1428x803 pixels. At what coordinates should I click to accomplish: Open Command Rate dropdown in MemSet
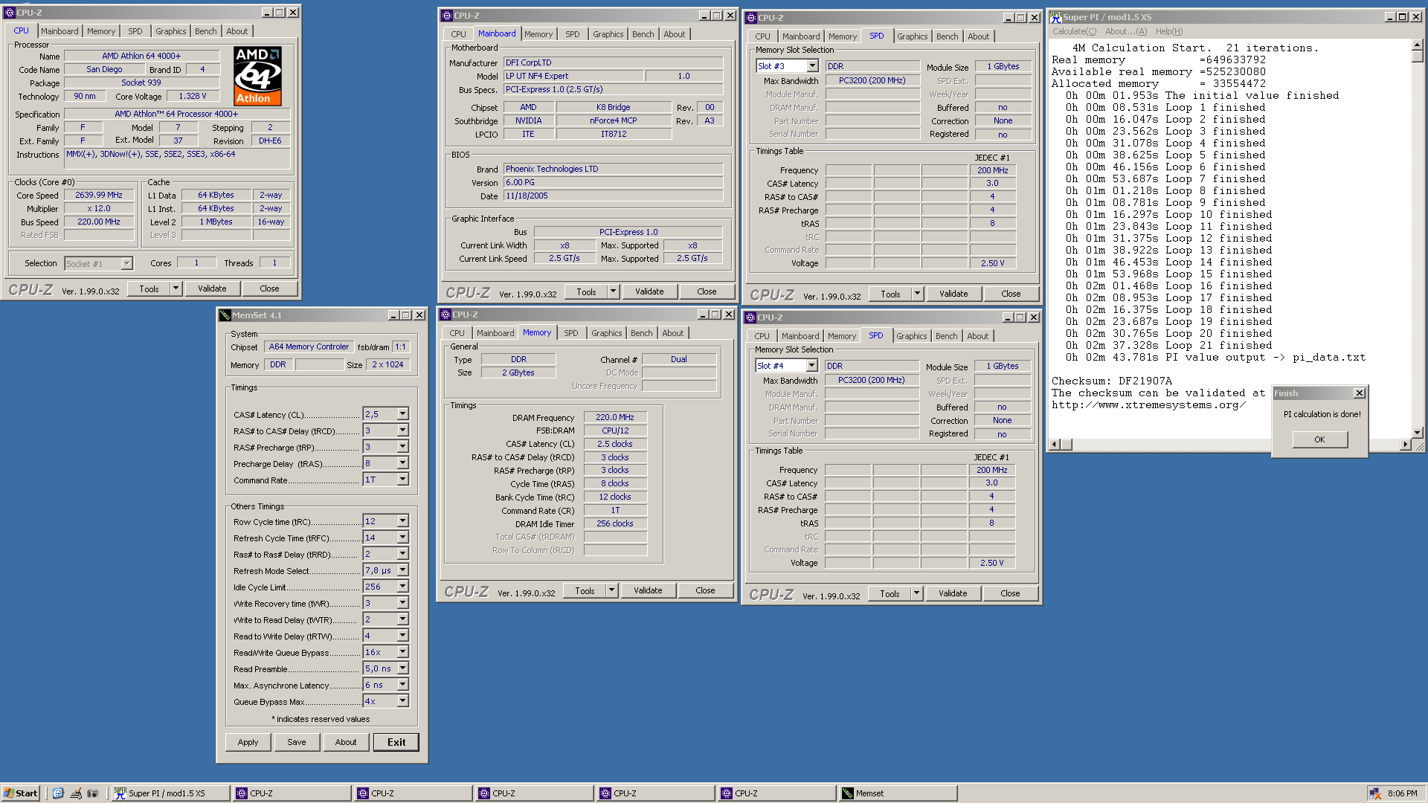click(x=402, y=480)
